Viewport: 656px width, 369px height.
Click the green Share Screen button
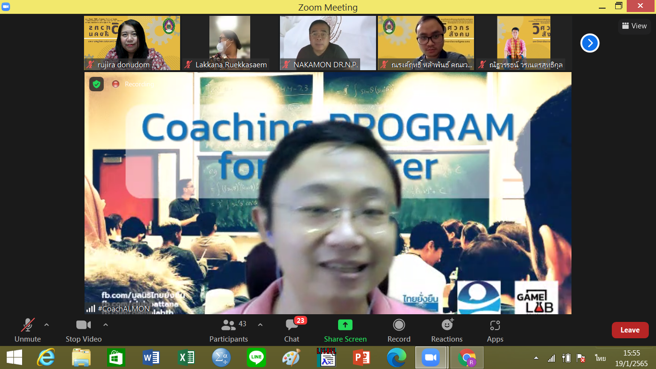pyautogui.click(x=345, y=331)
